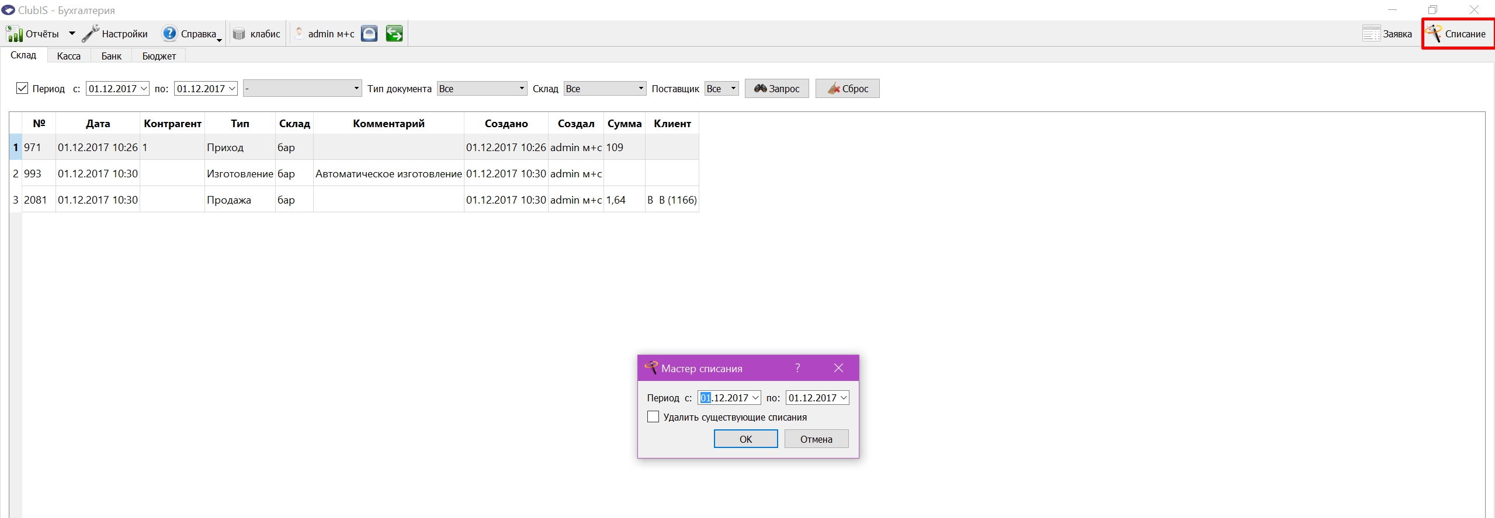Expand the Отчёты dropdown arrow
Screen dimensions: 1495x518
tap(72, 34)
